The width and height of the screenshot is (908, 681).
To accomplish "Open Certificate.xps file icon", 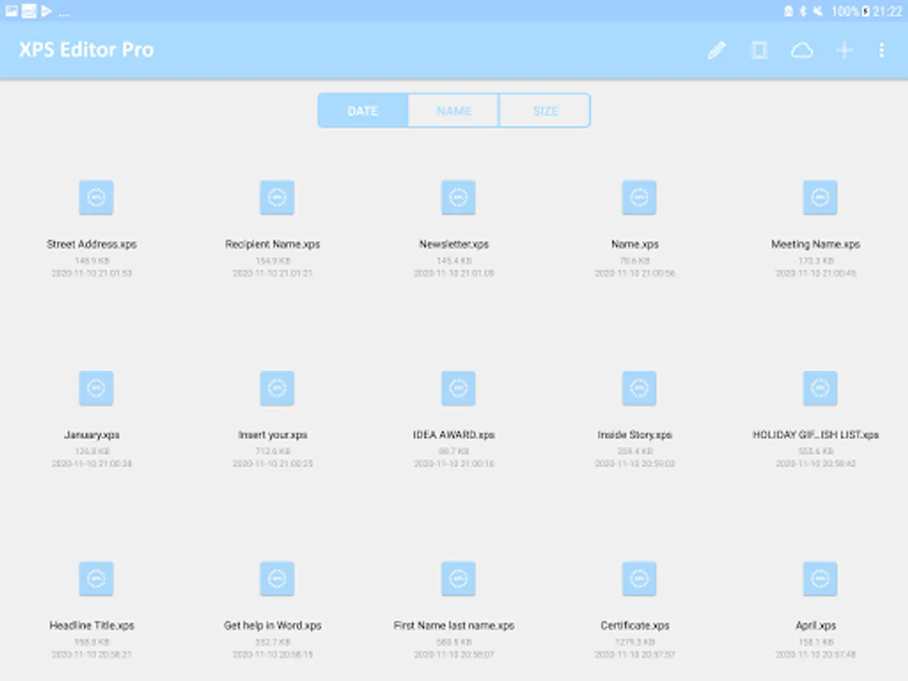I will coord(639,579).
